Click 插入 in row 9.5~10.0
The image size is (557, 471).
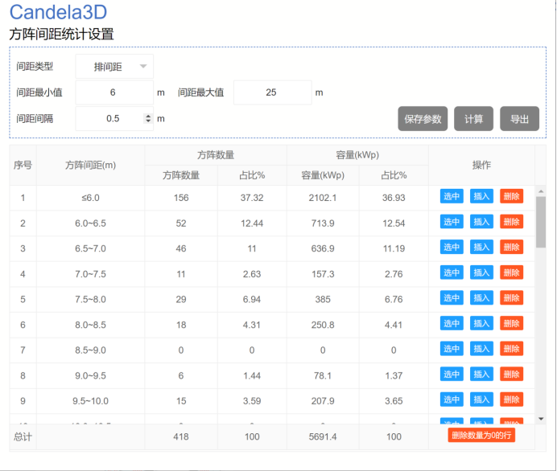[x=481, y=399]
